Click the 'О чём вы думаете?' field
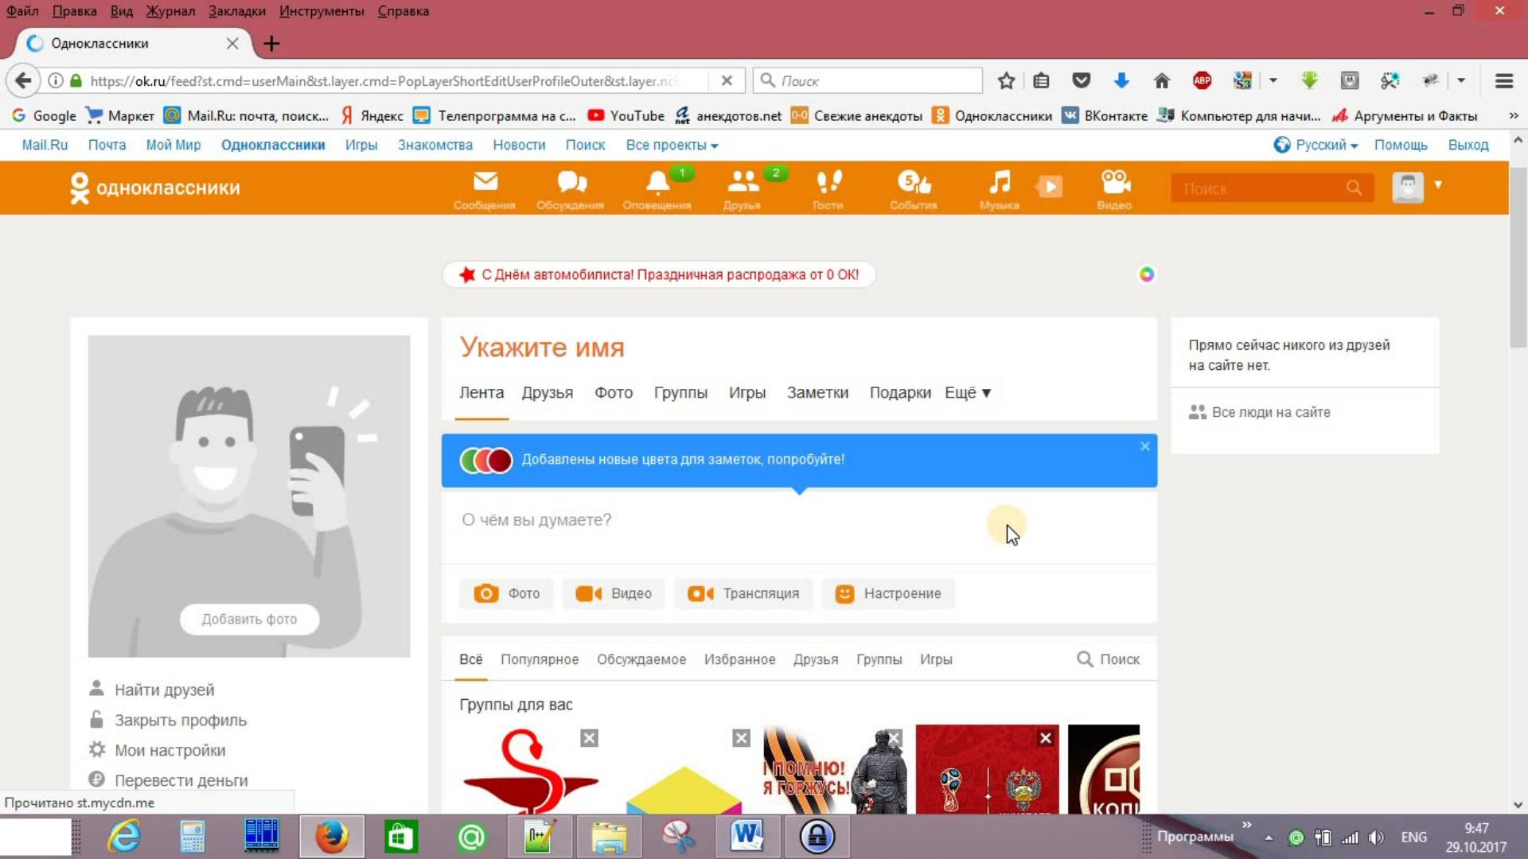This screenshot has width=1528, height=859. (799, 520)
